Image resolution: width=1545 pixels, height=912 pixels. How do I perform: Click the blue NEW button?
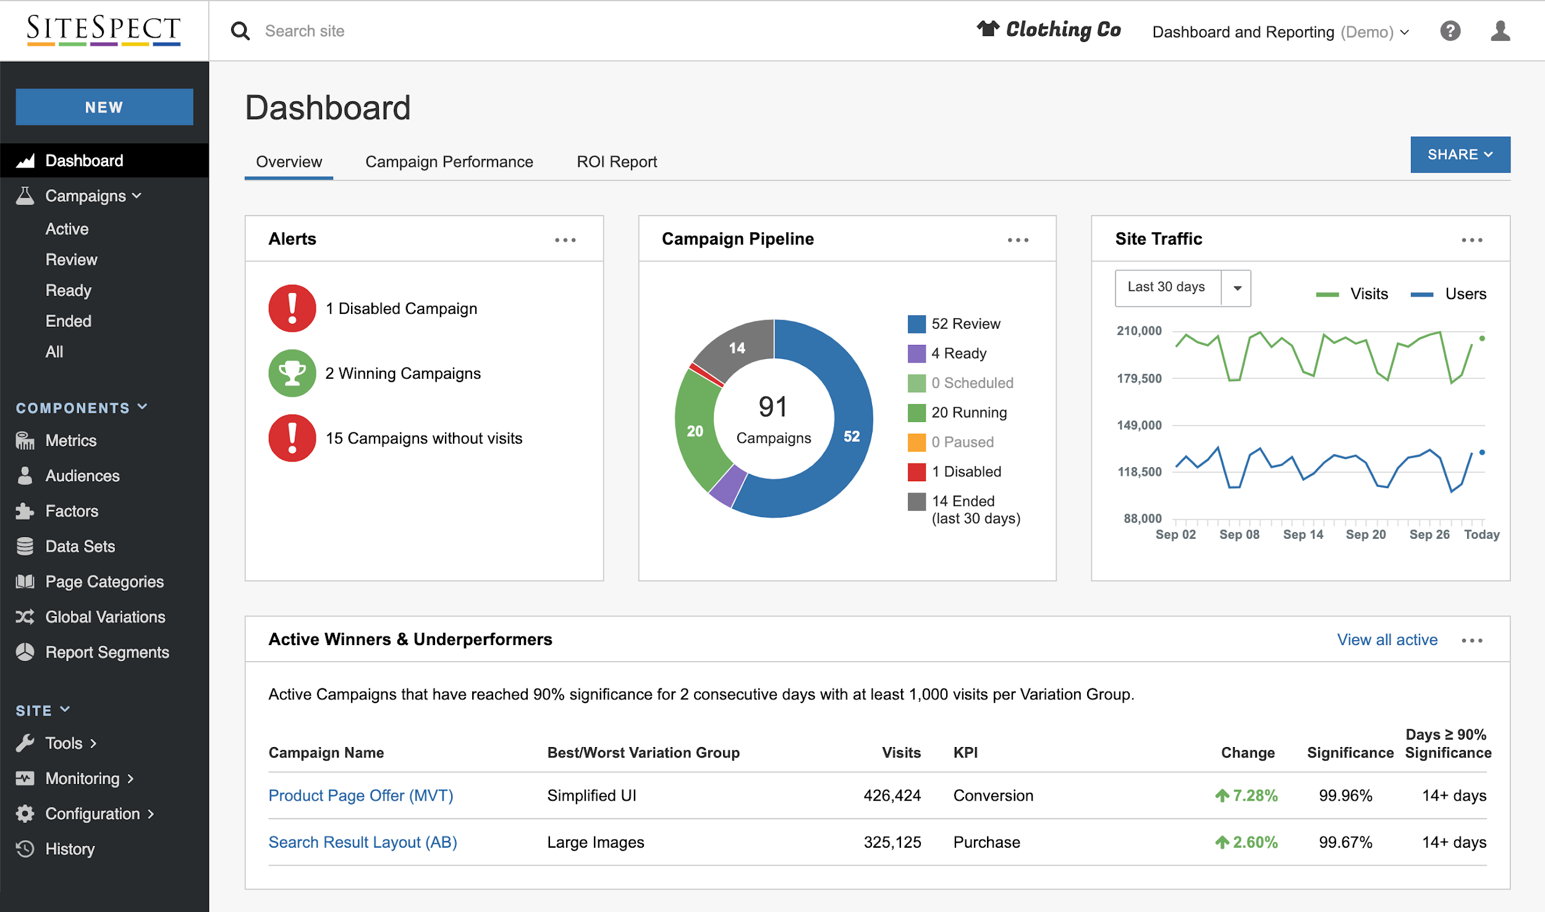[x=104, y=107]
